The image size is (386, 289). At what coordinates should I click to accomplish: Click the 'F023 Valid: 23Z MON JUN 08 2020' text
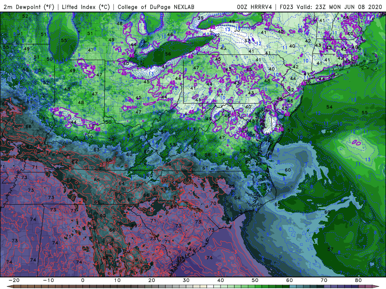coord(331,7)
